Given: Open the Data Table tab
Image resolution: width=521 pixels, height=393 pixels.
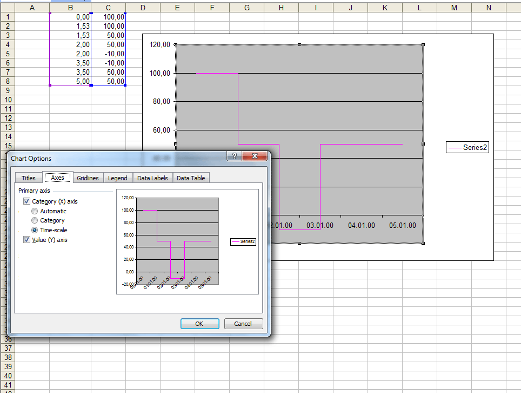Looking at the screenshot, I should [x=191, y=178].
